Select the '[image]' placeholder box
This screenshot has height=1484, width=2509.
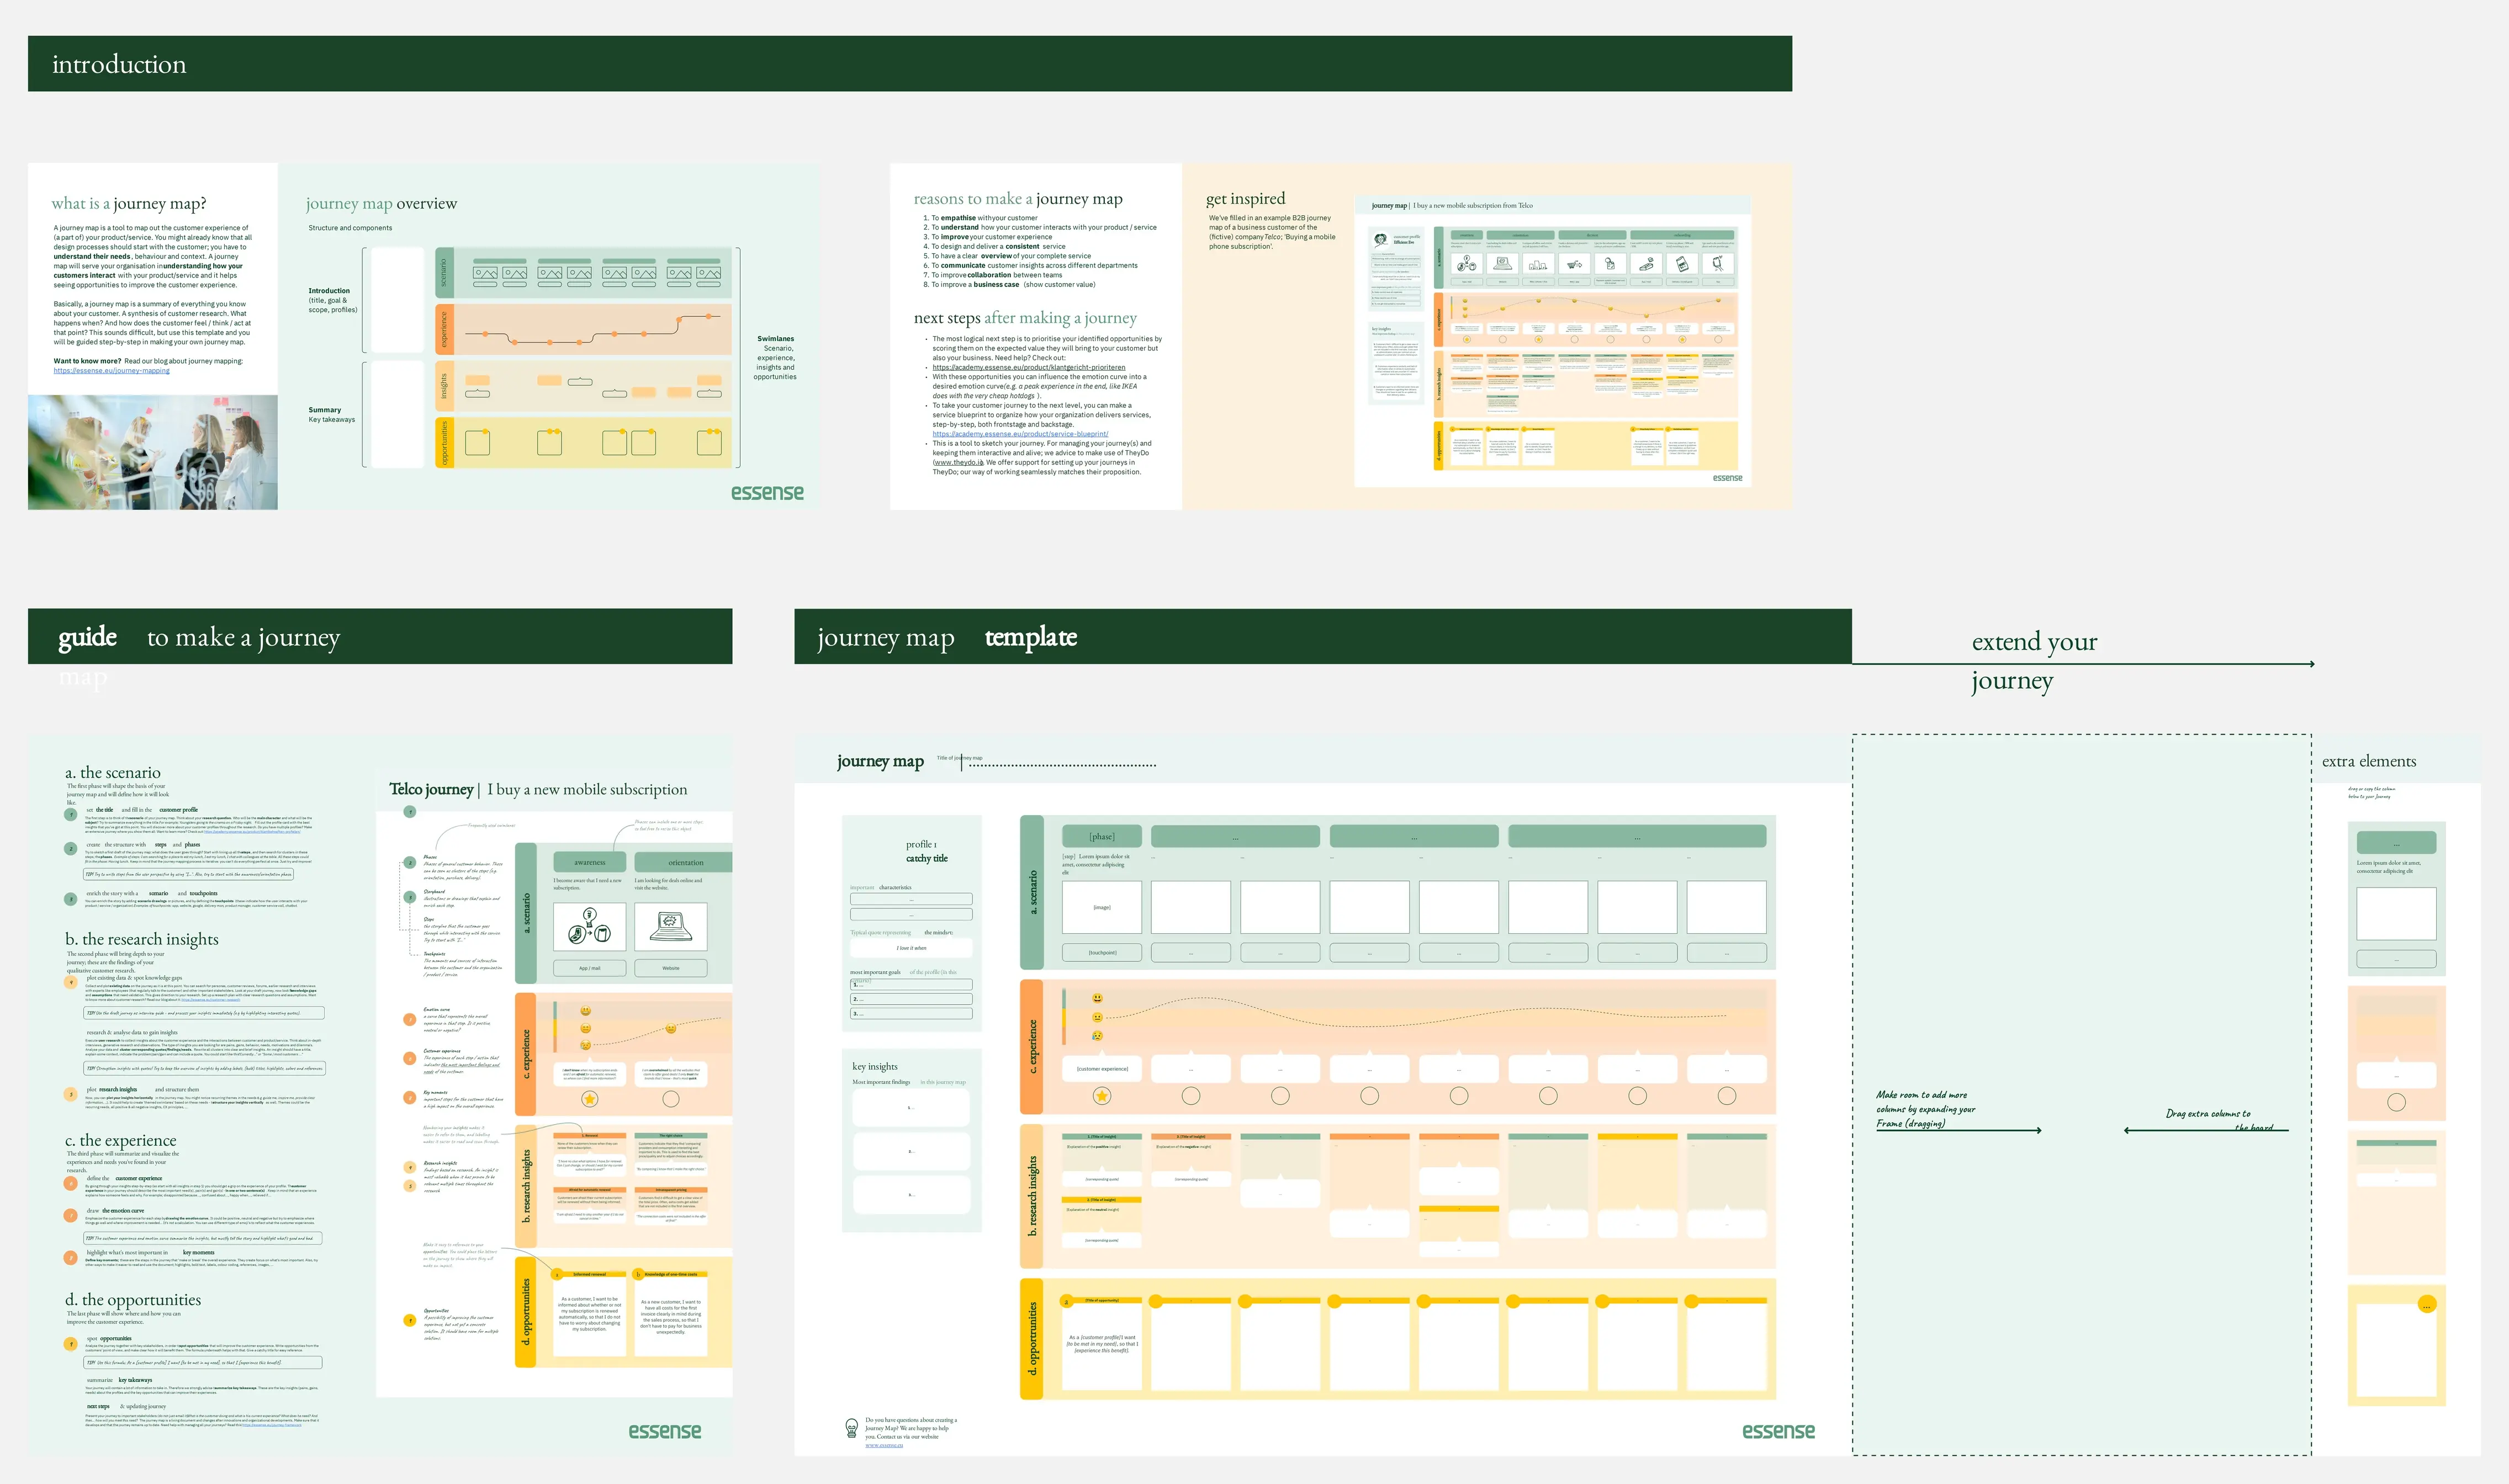[1102, 907]
